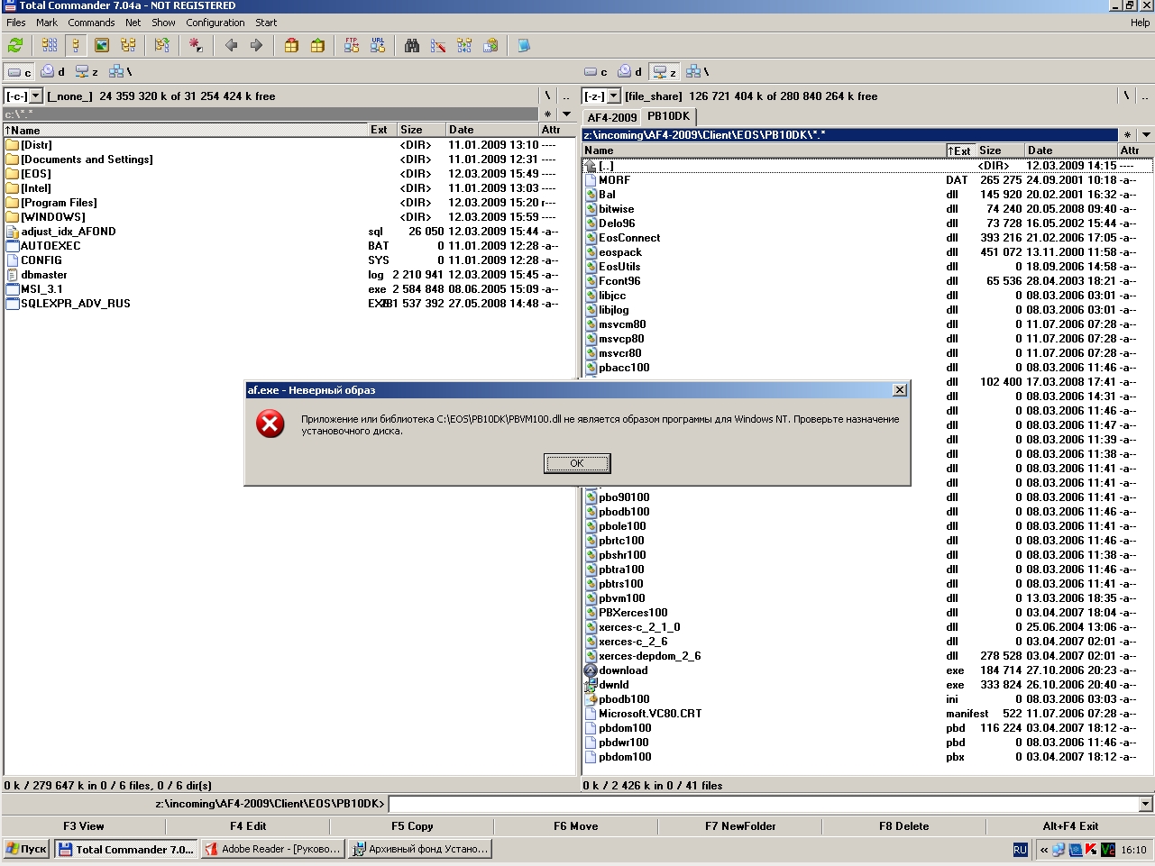Open FTP connect toolbar icon
Image resolution: width=1155 pixels, height=866 pixels.
[352, 45]
